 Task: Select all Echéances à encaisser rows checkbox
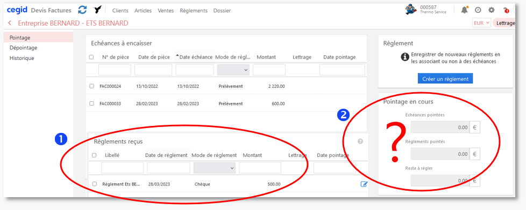click(91, 57)
